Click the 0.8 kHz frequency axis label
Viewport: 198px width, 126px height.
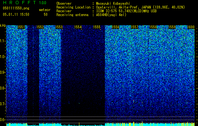(x=3, y=88)
